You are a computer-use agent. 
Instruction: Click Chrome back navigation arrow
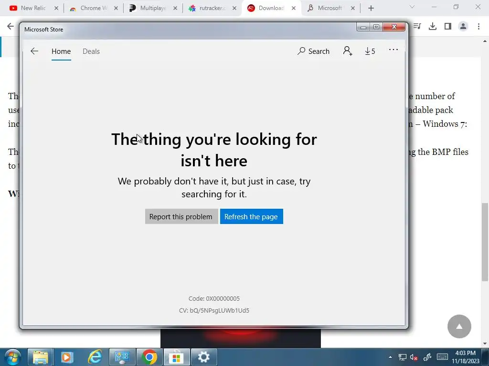pyautogui.click(x=11, y=27)
